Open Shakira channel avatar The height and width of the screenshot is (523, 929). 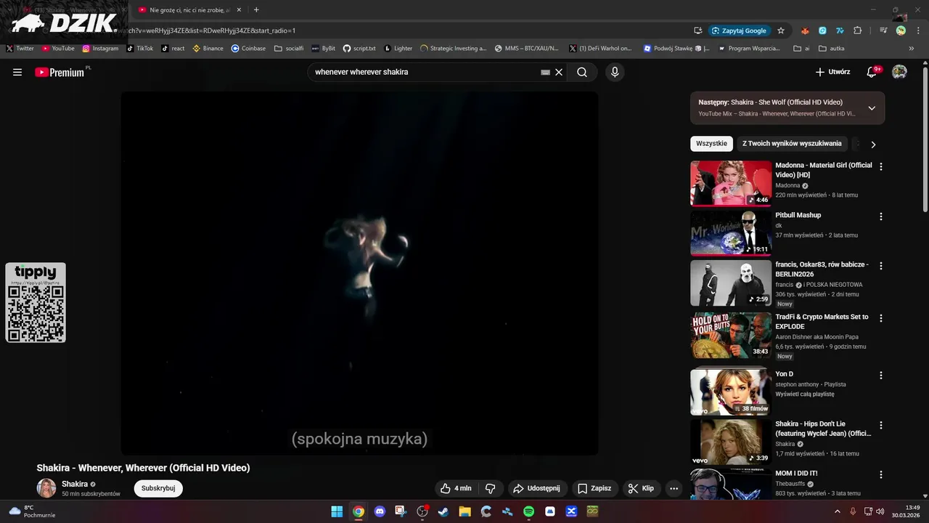tap(46, 488)
